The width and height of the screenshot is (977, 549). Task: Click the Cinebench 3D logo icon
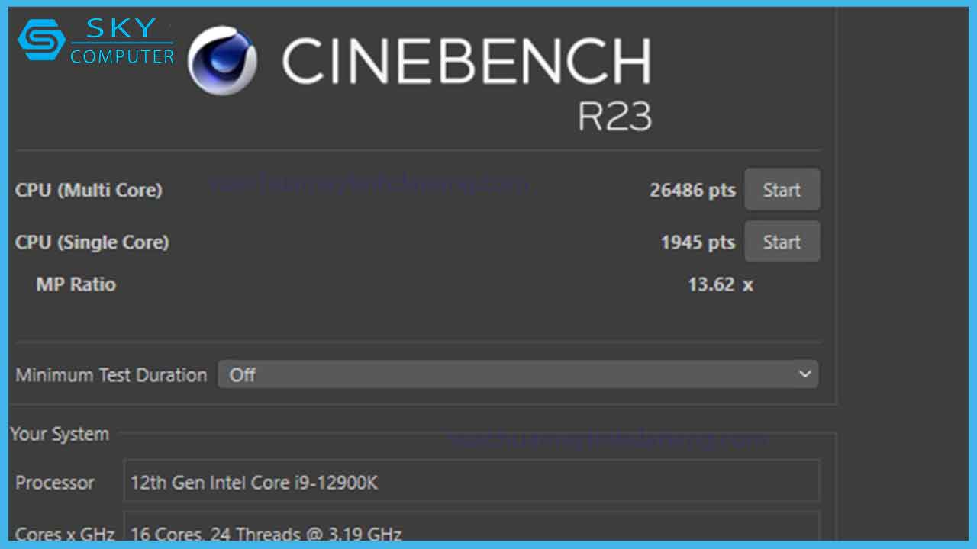coord(222,59)
